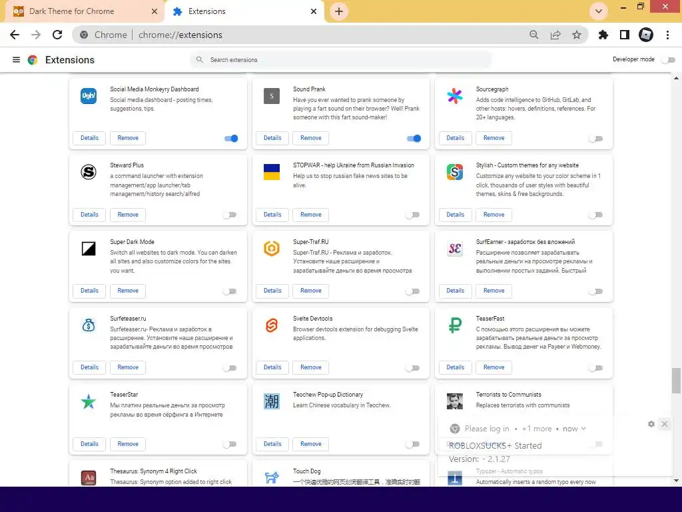The image size is (682, 512).
Task: Open a new tab with plus button
Action: click(x=339, y=11)
